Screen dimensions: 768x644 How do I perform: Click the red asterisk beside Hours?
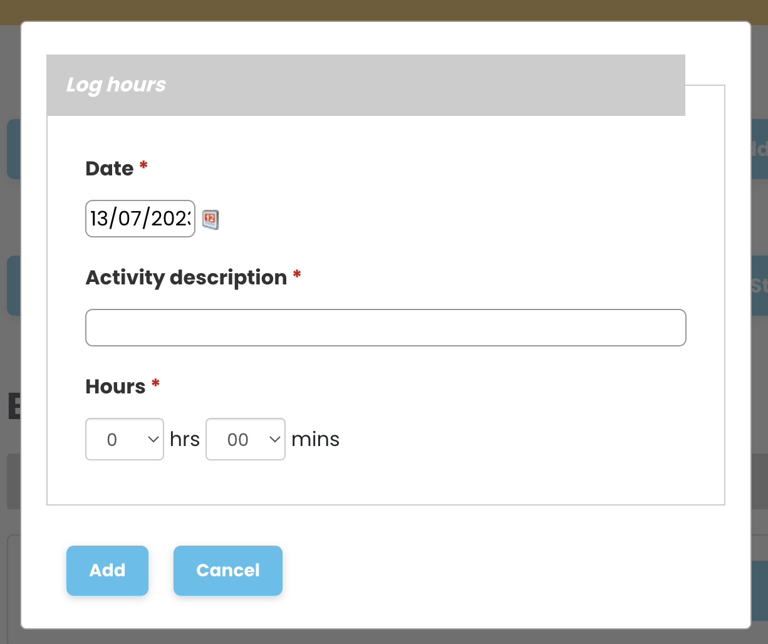tap(155, 384)
